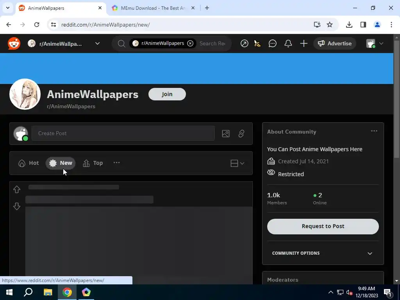Reload the current page
The height and width of the screenshot is (300, 400).
point(37,25)
